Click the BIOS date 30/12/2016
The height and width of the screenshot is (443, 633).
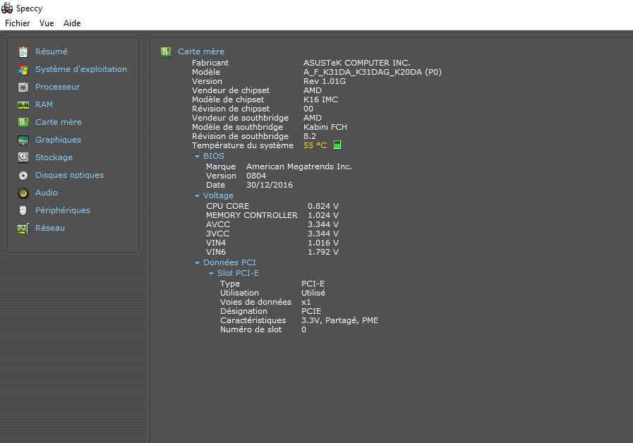pyautogui.click(x=270, y=186)
